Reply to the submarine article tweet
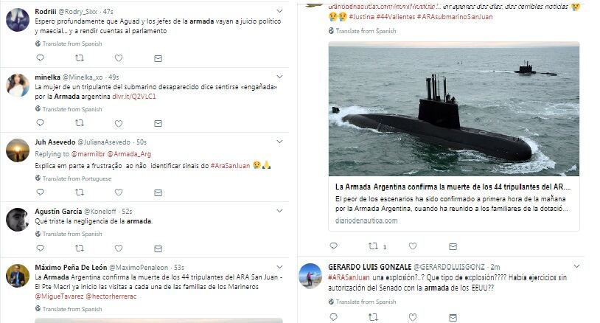The width and height of the screenshot is (600, 323). click(x=334, y=246)
